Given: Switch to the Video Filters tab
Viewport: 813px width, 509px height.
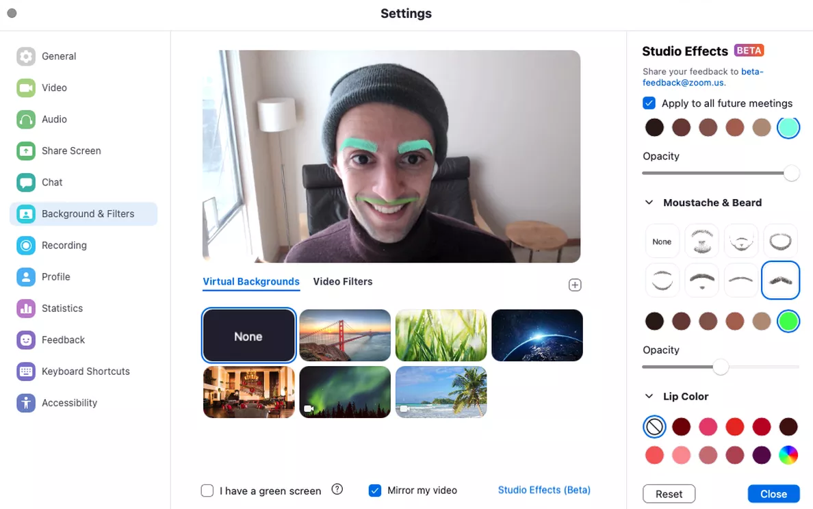Looking at the screenshot, I should [343, 281].
